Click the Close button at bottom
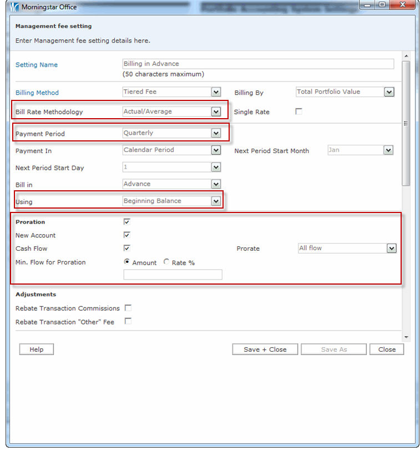 coord(387,349)
